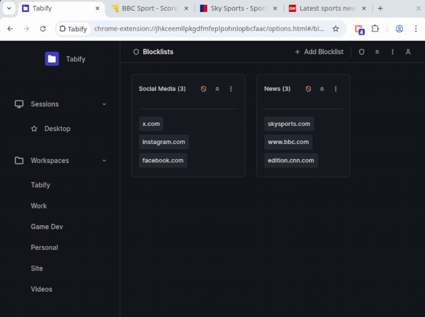Viewport: 425px width, 317px height.
Task: Click the Sessions monitor icon
Action: click(19, 104)
